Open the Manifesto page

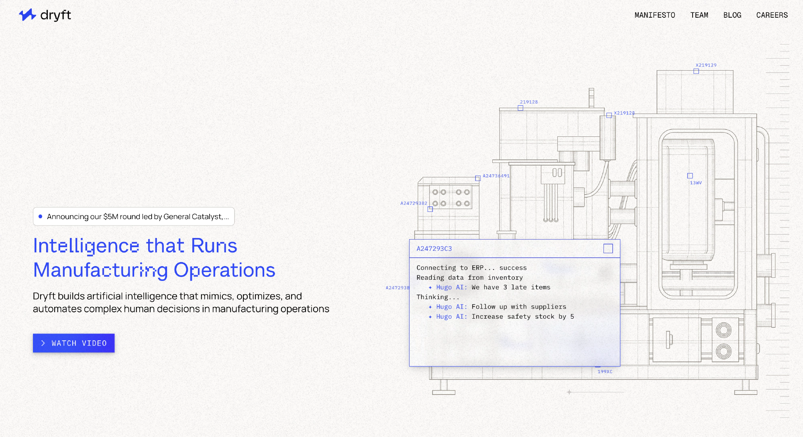(x=654, y=15)
